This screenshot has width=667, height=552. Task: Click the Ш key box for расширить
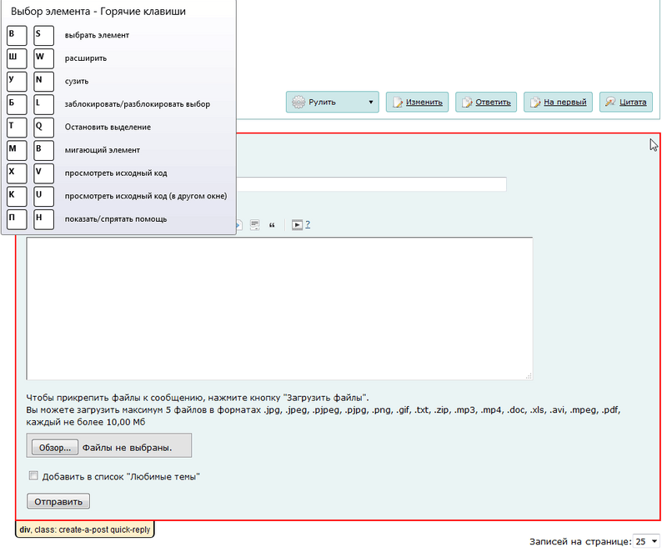[17, 58]
